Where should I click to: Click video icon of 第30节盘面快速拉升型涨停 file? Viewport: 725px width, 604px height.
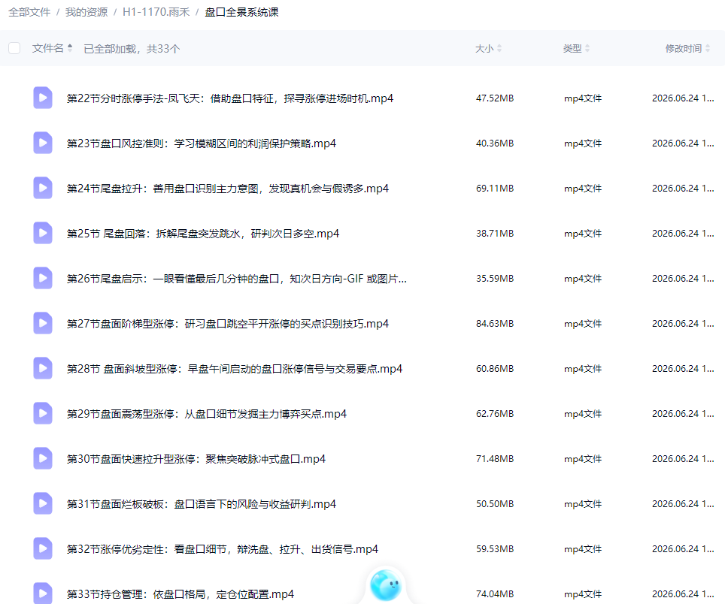[x=43, y=458]
